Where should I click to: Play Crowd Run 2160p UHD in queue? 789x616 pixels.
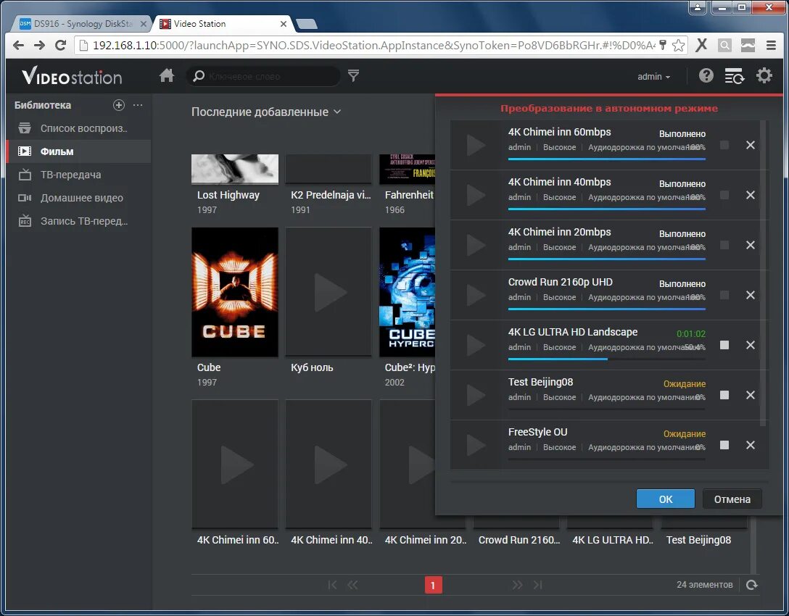pos(476,295)
